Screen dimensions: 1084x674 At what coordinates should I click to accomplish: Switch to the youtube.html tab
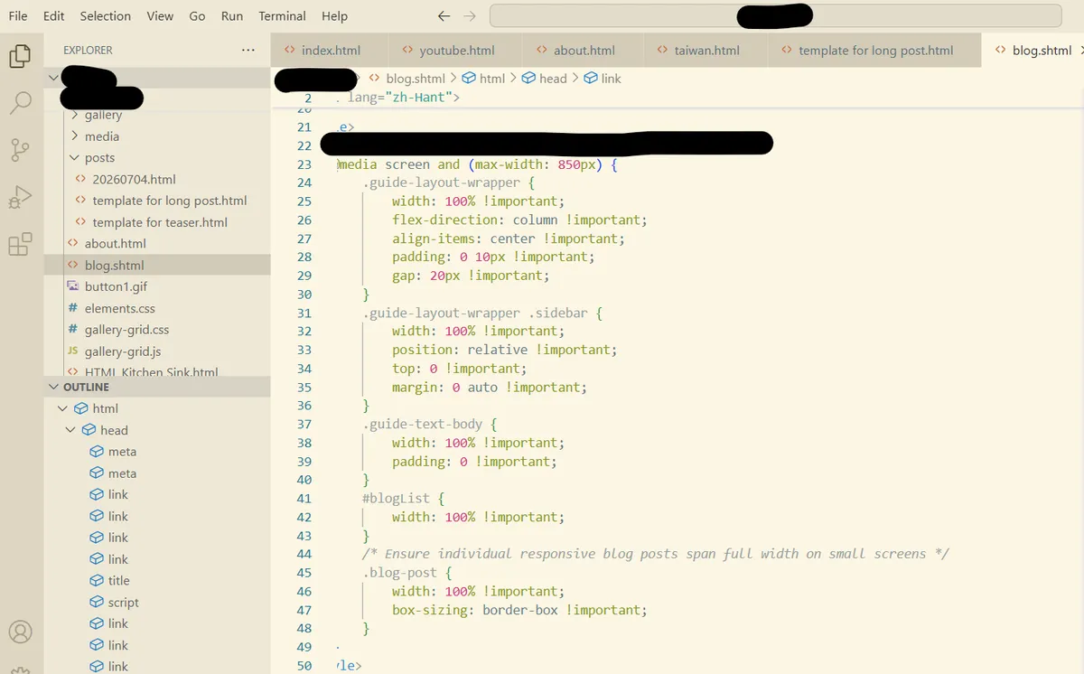coord(456,51)
